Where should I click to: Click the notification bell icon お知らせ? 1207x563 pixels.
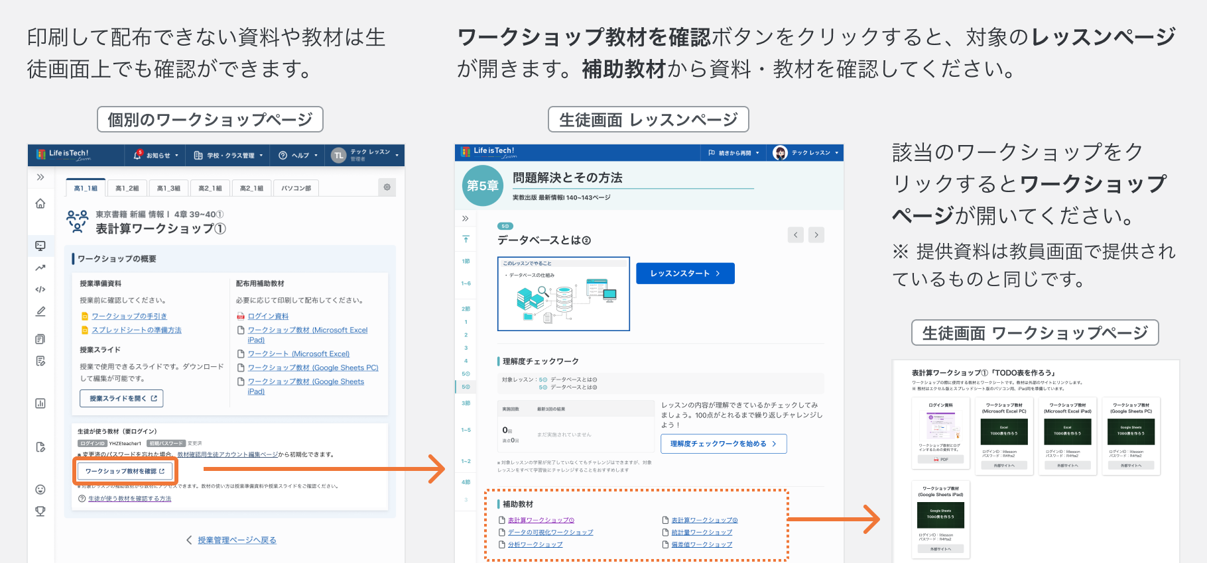[138, 155]
